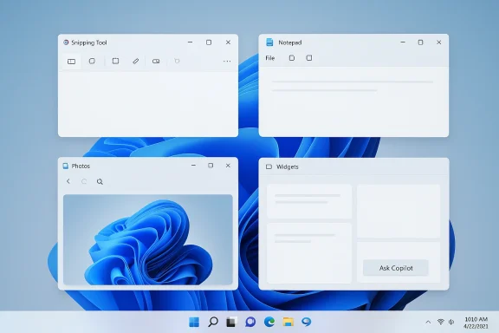Image resolution: width=499 pixels, height=333 pixels.
Task: Click the volume icon in the system tray
Action: click(451, 322)
